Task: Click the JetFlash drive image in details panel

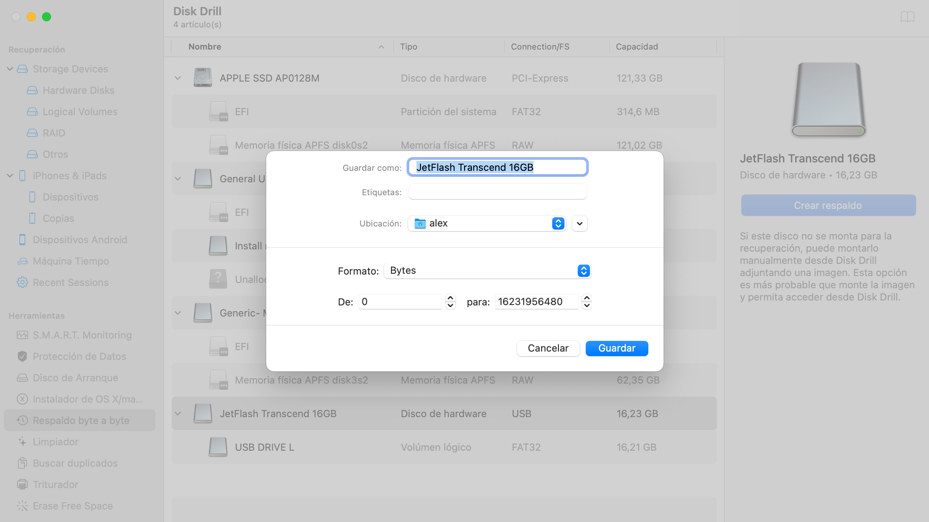Action: tap(828, 100)
